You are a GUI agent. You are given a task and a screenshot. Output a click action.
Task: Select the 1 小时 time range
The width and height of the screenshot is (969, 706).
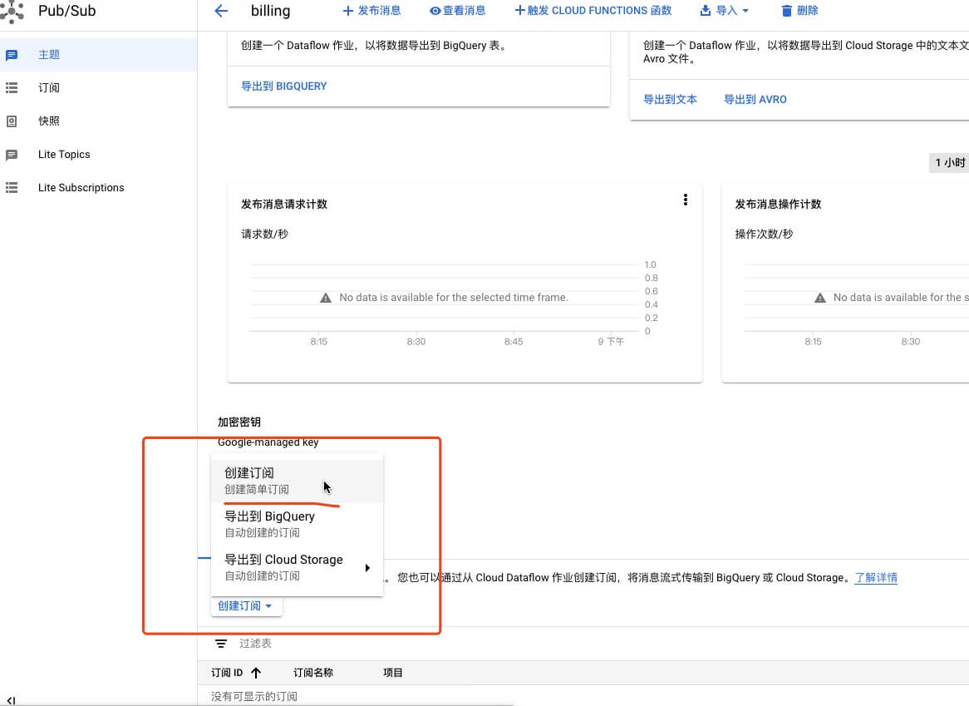click(949, 163)
